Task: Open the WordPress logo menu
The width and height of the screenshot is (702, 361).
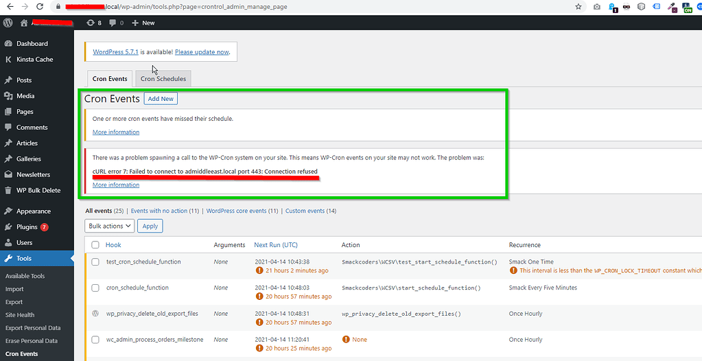Action: (8, 23)
